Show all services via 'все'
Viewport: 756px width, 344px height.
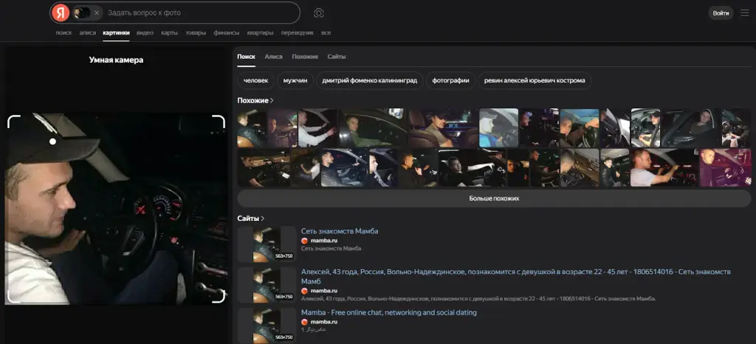[x=326, y=32]
